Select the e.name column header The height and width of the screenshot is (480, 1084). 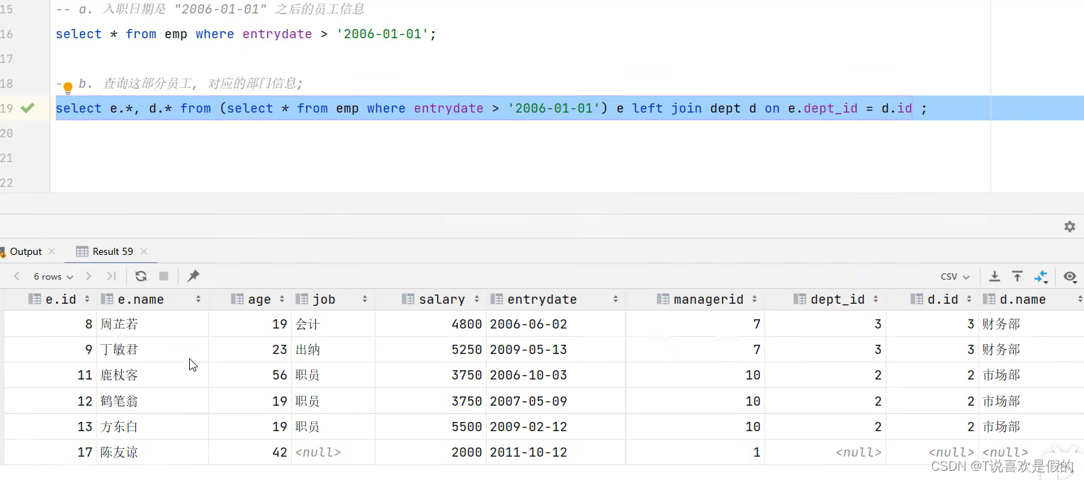click(152, 299)
